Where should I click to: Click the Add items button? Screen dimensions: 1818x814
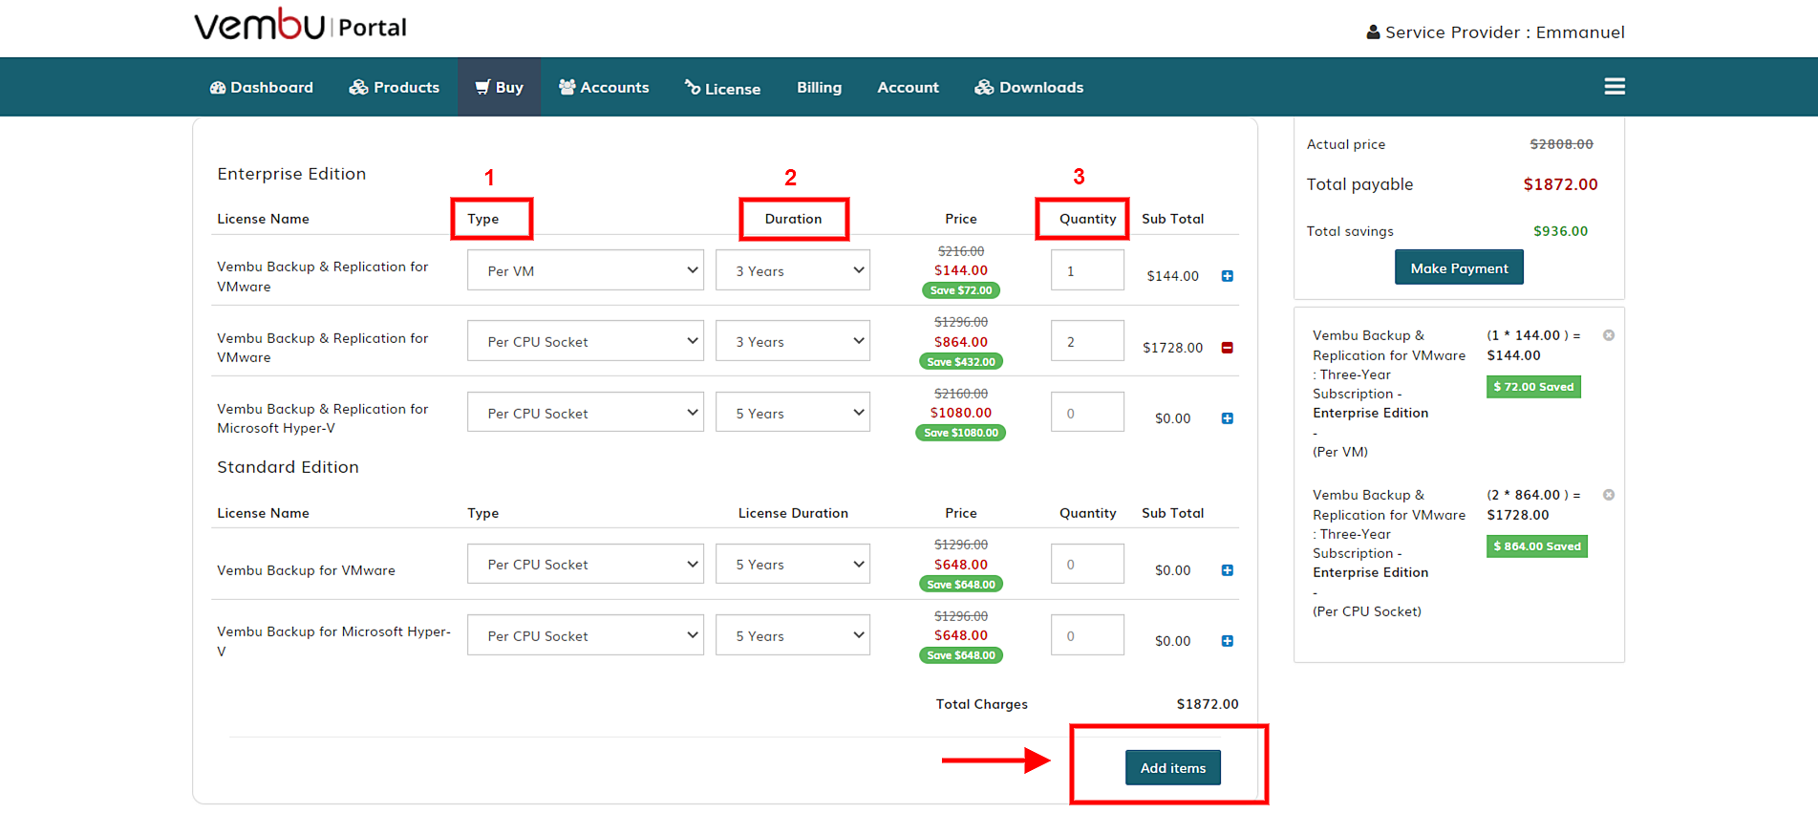coord(1173,767)
